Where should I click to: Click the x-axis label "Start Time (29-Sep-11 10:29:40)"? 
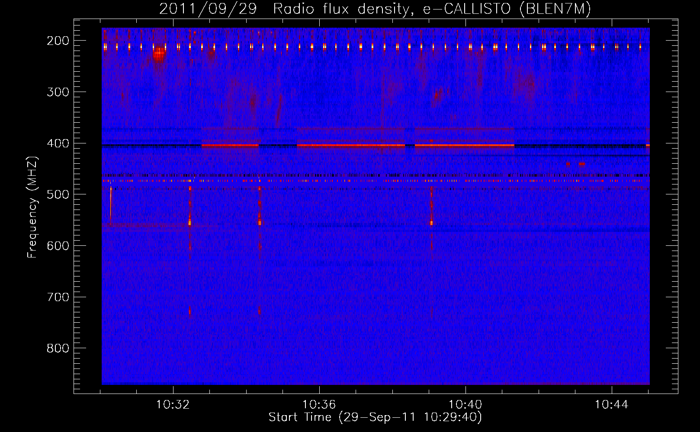click(x=375, y=417)
